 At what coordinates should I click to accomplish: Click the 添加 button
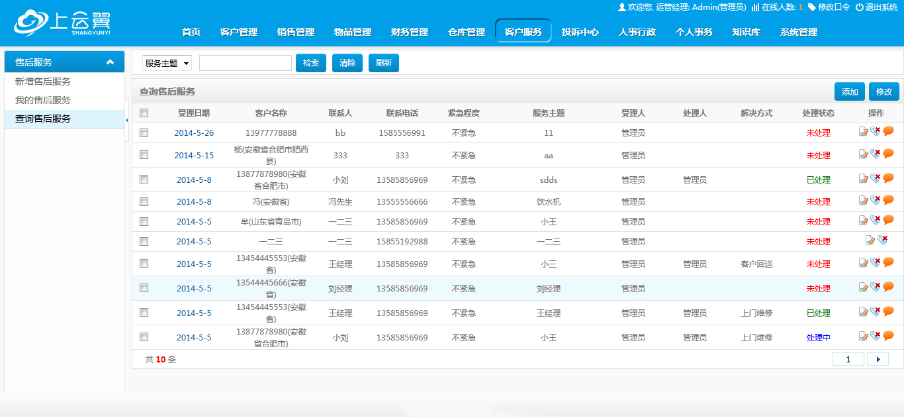(850, 92)
